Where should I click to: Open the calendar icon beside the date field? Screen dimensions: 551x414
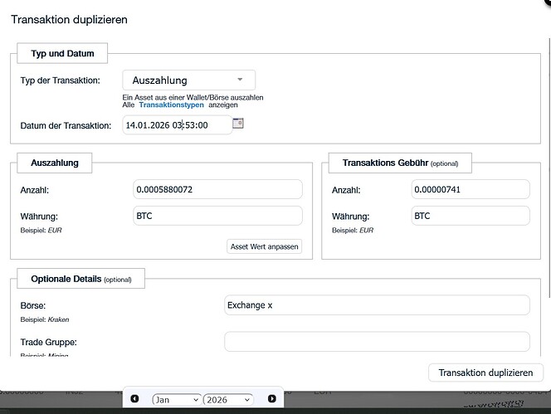tap(238, 124)
